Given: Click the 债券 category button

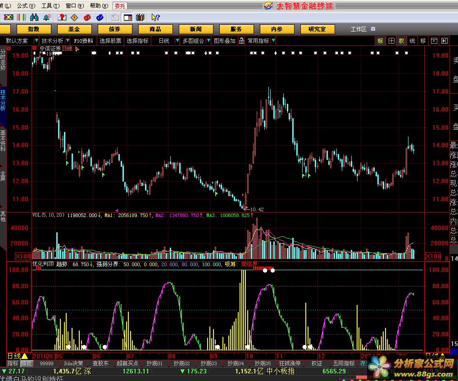Looking at the screenshot, I should click(x=115, y=29).
